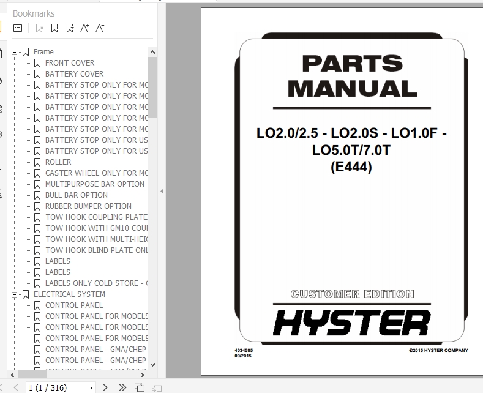The width and height of the screenshot is (483, 393).
Task: Click the bookmark icon beside ROLLER
Action: 37,162
